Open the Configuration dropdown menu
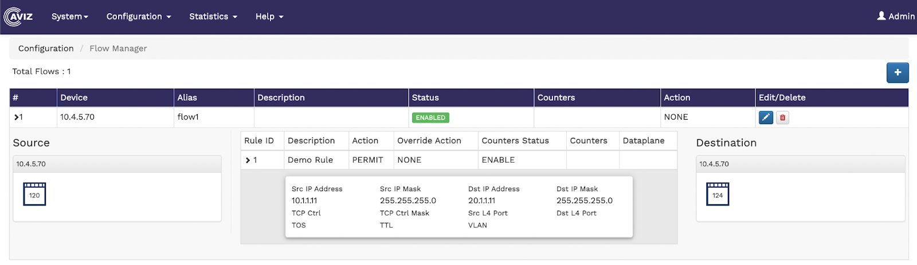This screenshot has height=265, width=917. 139,17
